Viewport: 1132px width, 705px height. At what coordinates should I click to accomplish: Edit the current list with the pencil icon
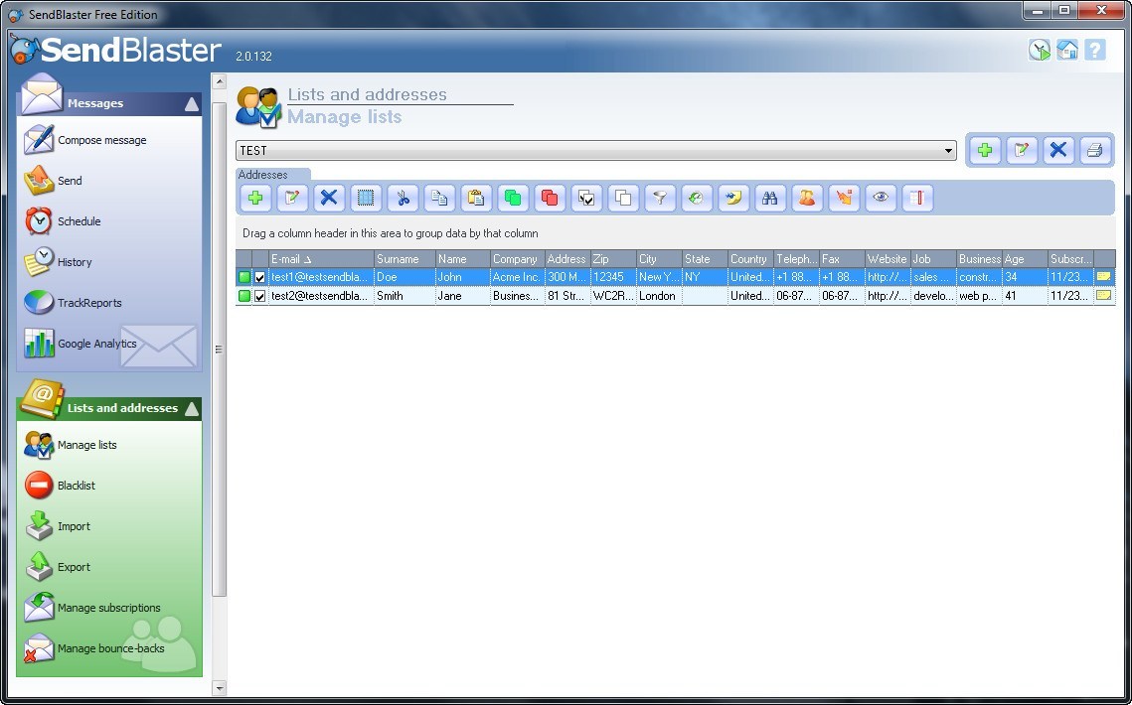coord(1021,150)
